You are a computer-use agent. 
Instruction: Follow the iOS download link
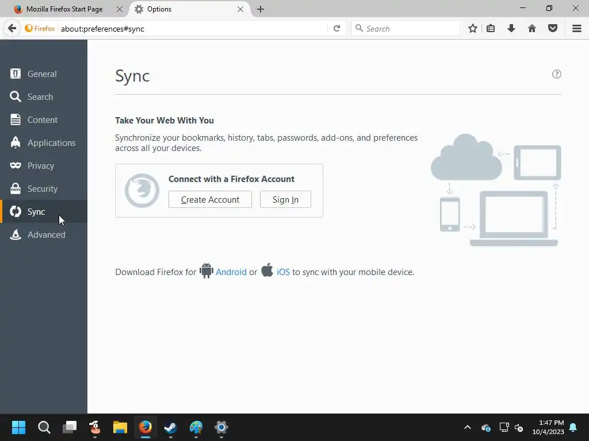click(x=283, y=272)
